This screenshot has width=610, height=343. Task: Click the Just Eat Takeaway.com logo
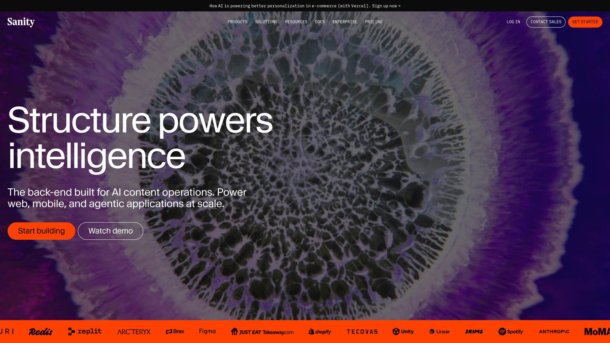click(262, 332)
